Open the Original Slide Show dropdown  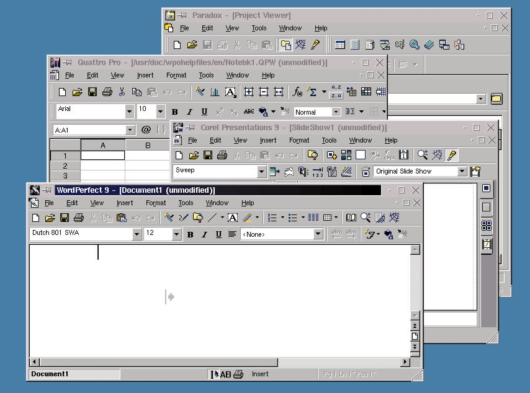[463, 171]
